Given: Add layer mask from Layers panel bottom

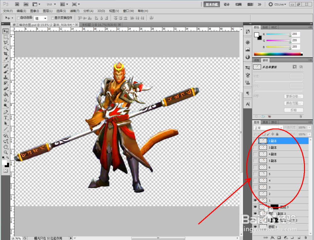Looking at the screenshot, I should (x=279, y=237).
